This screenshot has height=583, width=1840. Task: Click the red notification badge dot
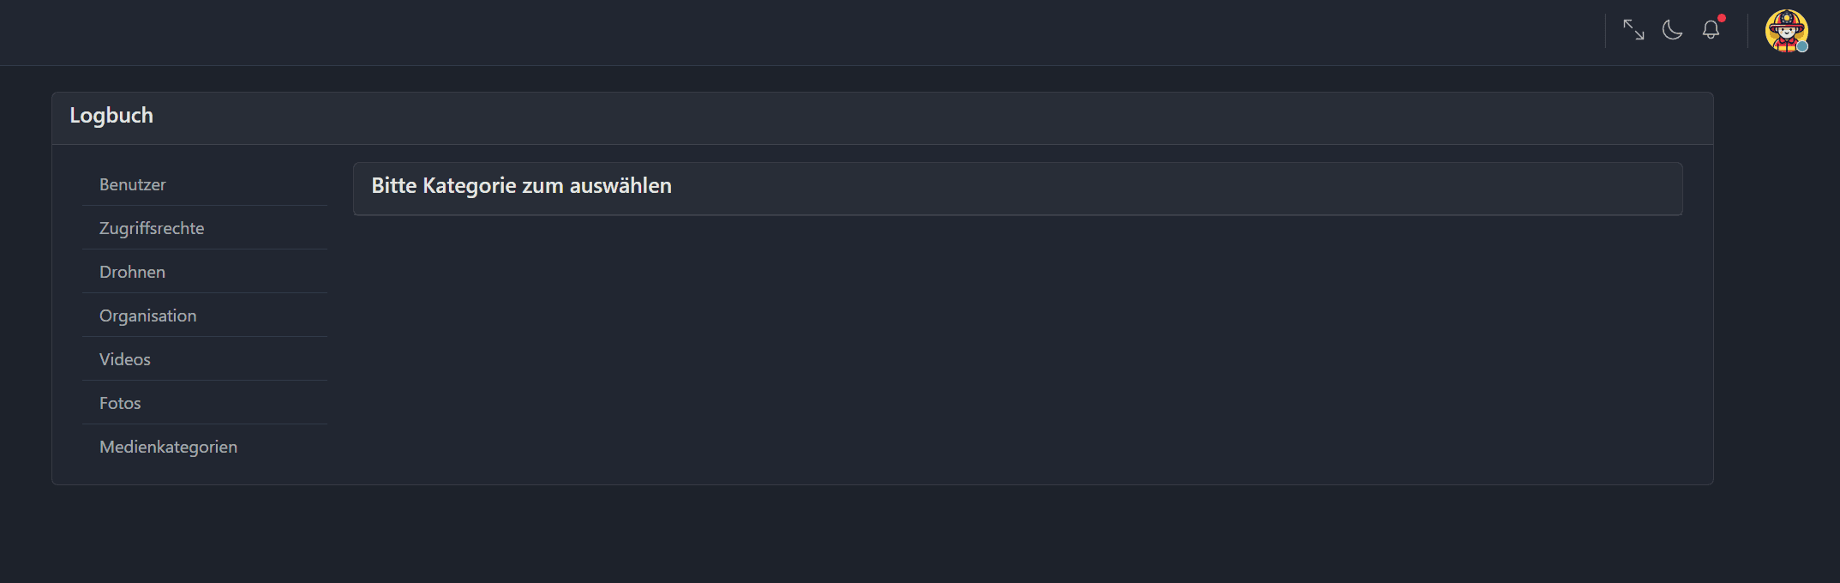[x=1722, y=18]
